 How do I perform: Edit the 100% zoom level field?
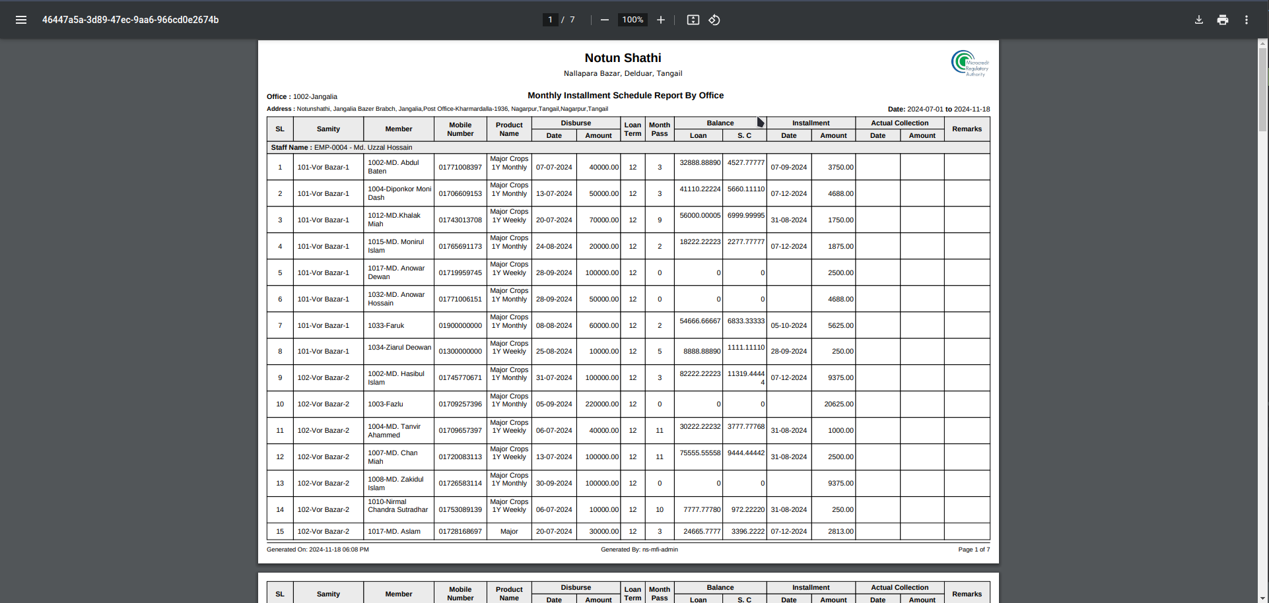633,20
